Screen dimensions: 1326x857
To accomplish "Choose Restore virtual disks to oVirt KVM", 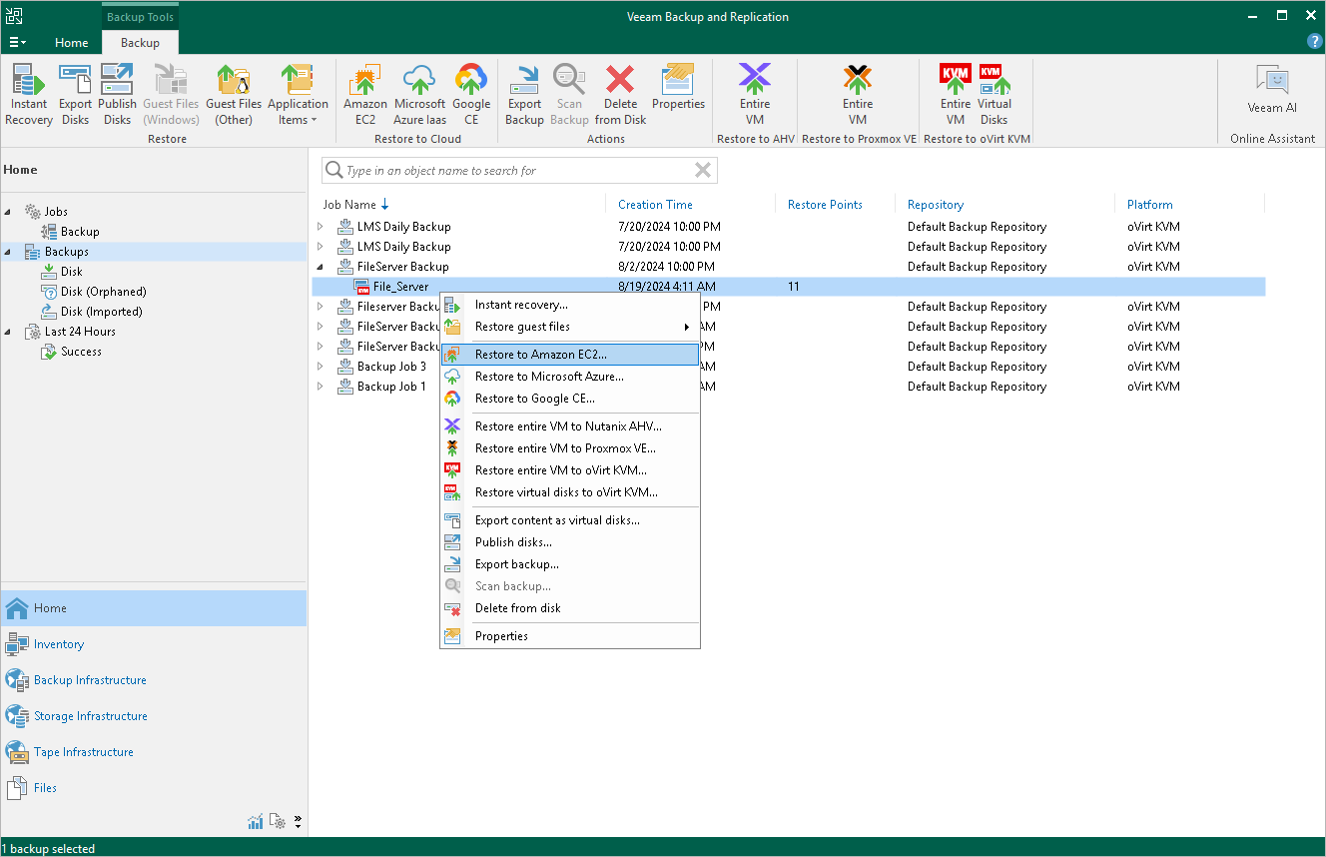I will (x=570, y=492).
